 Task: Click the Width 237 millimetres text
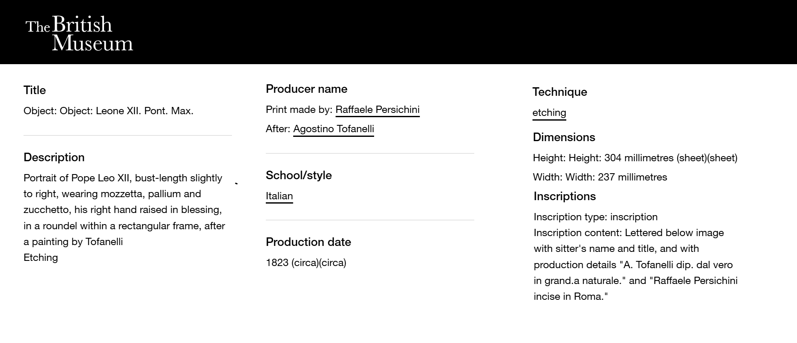click(x=600, y=177)
